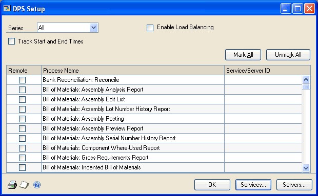
Task: Open the Series dropdown list
Action: tap(93, 28)
